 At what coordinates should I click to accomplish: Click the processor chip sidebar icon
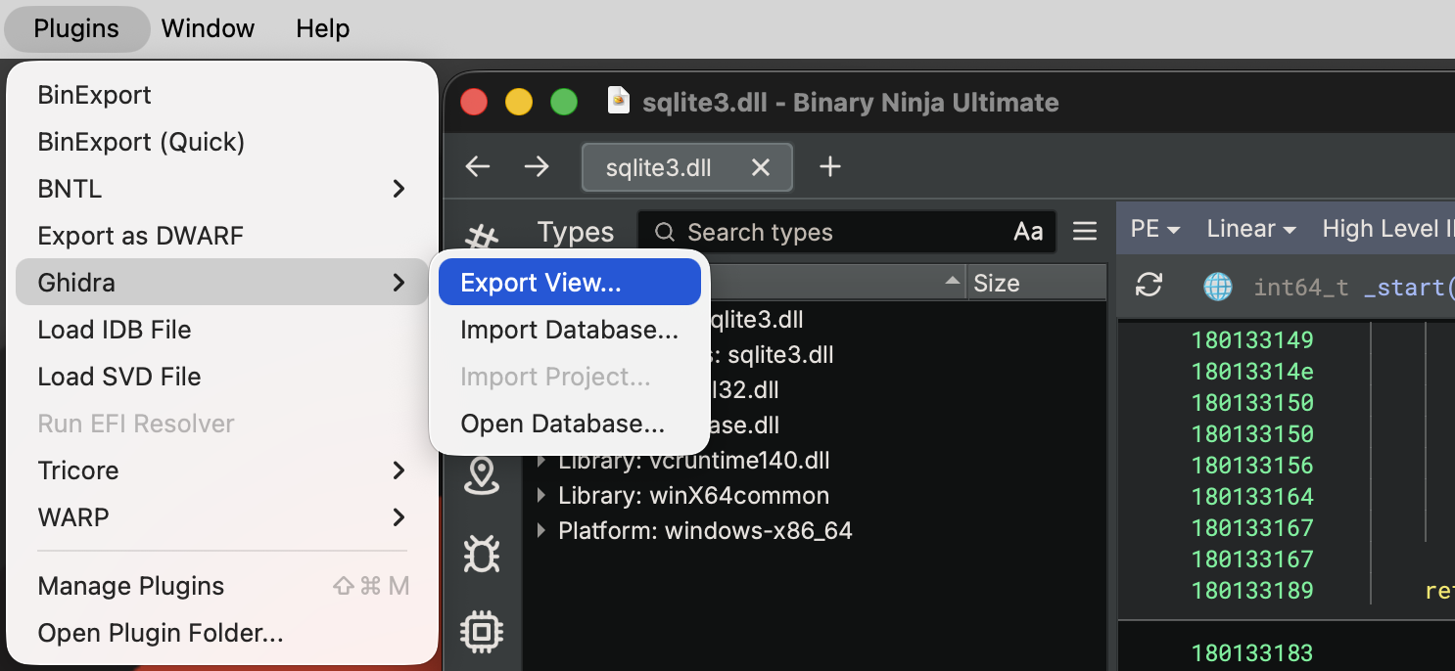tap(482, 631)
